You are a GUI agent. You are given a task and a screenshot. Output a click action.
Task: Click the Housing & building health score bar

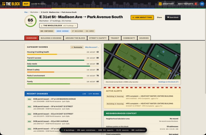point(63,54)
